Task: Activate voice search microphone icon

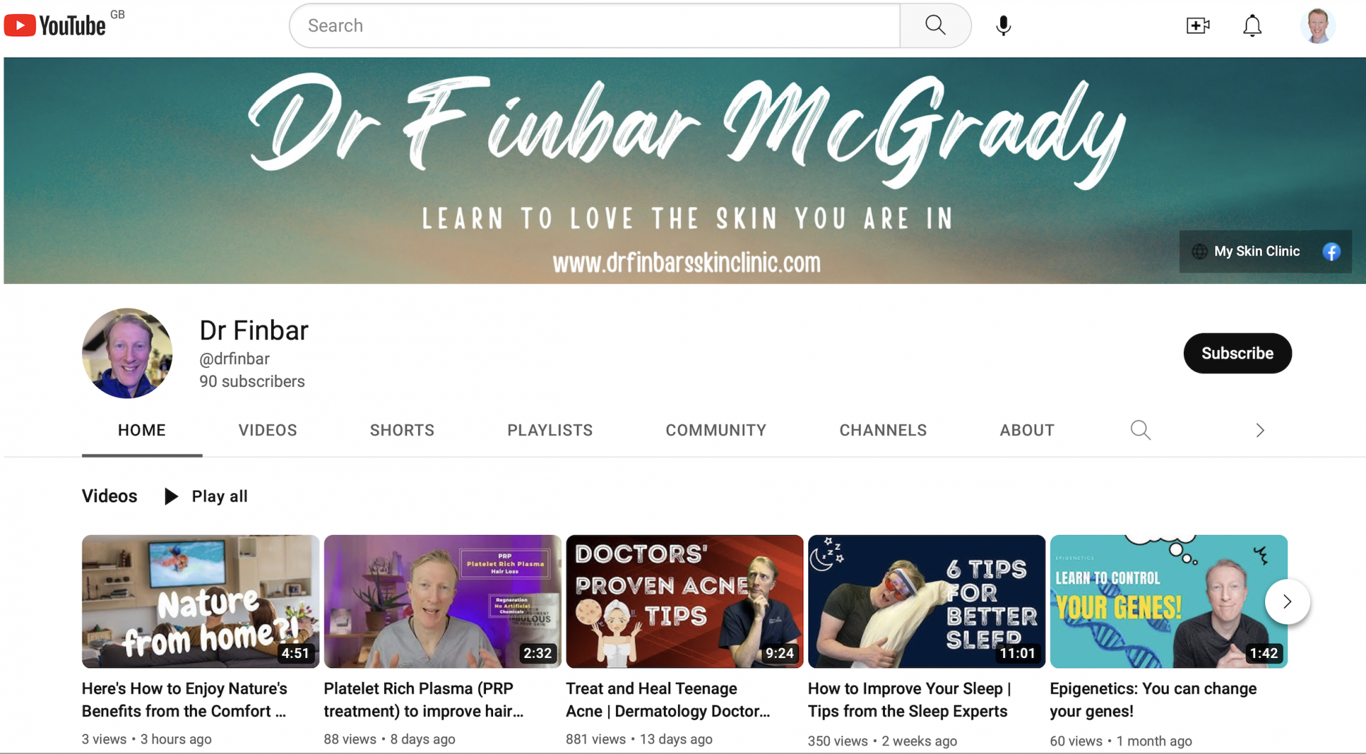Action: click(x=1003, y=26)
